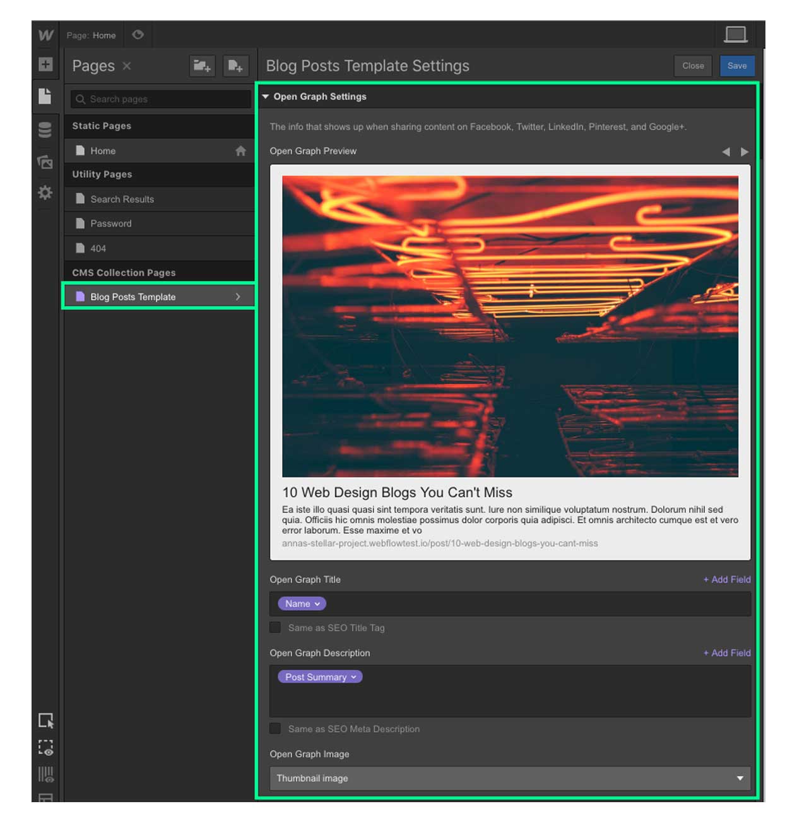Open the Webflow logo menu

pos(45,35)
